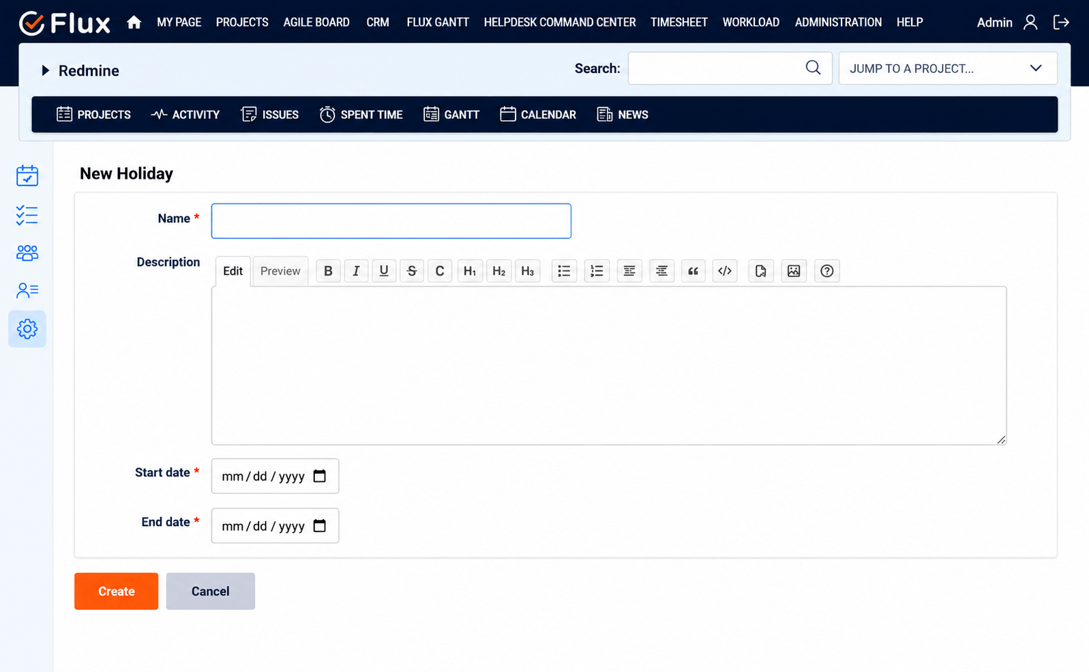This screenshot has width=1089, height=672.
Task: Apply strikethrough formatting
Action: tap(412, 271)
